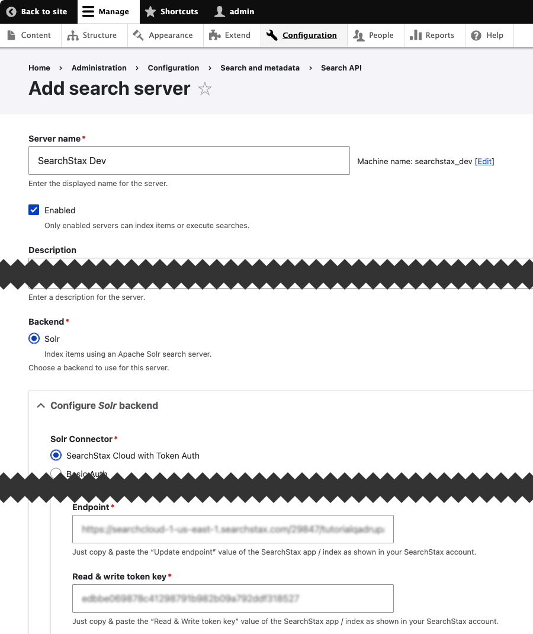Open the Shortcuts toolbar tab
This screenshot has height=634, width=533.
pos(172,12)
